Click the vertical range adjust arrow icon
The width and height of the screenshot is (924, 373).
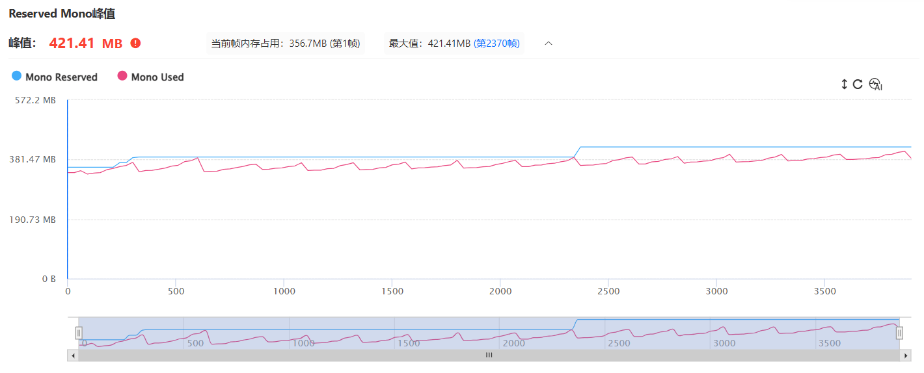click(x=845, y=84)
